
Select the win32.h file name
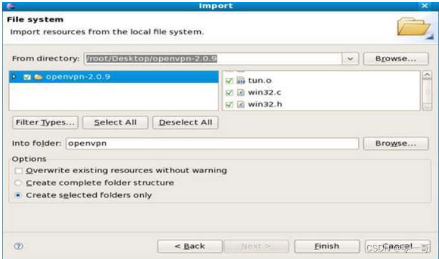point(265,104)
